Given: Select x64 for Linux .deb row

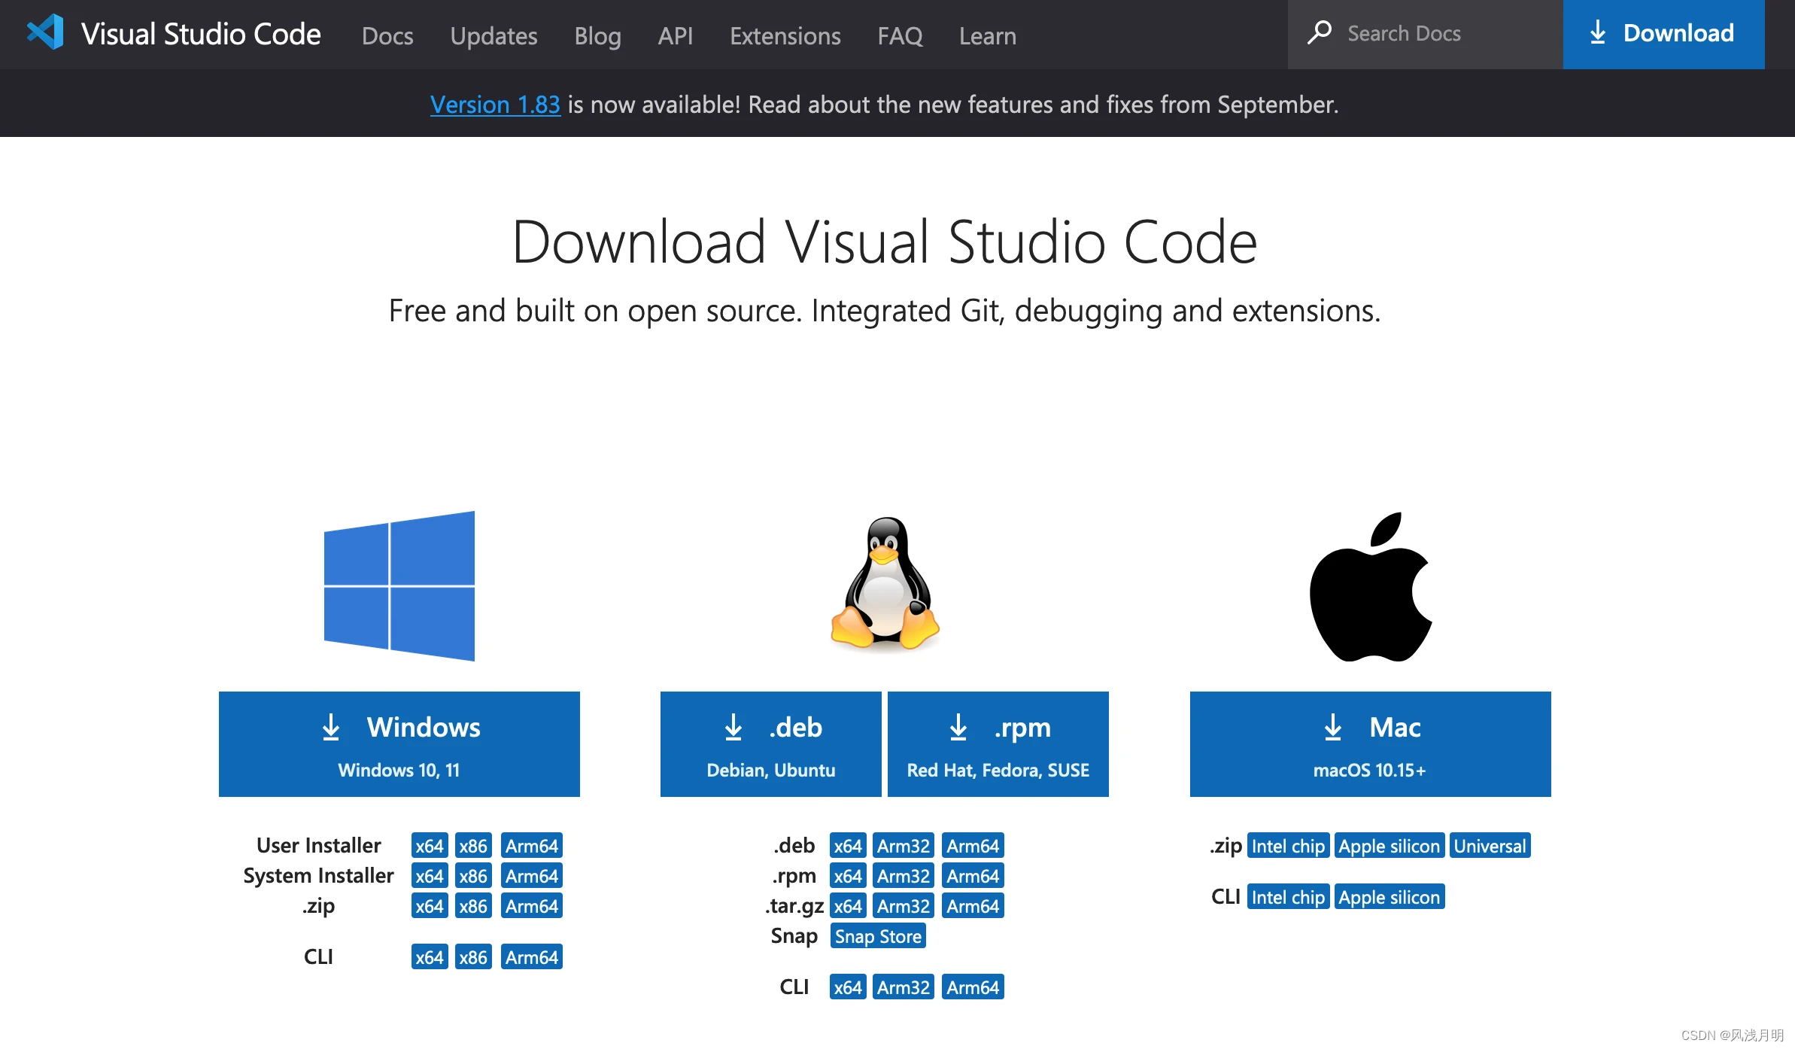Looking at the screenshot, I should [848, 846].
